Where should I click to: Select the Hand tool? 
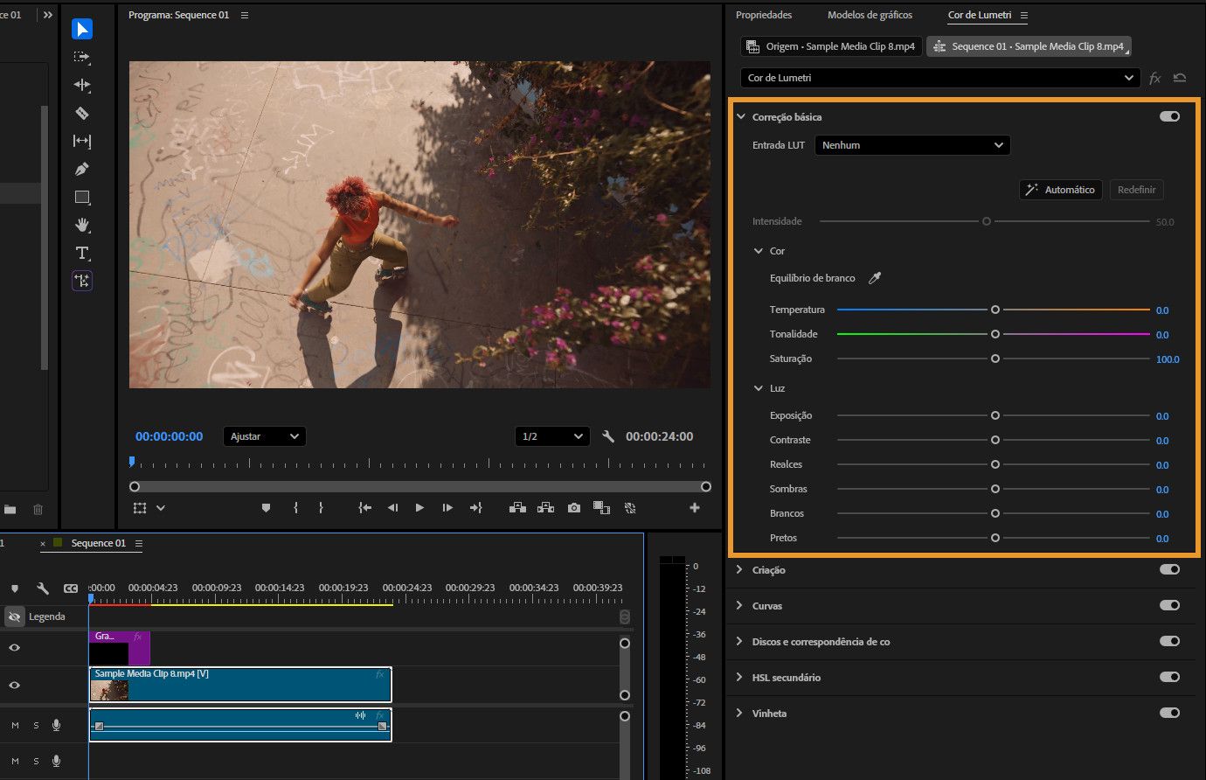pos(81,225)
